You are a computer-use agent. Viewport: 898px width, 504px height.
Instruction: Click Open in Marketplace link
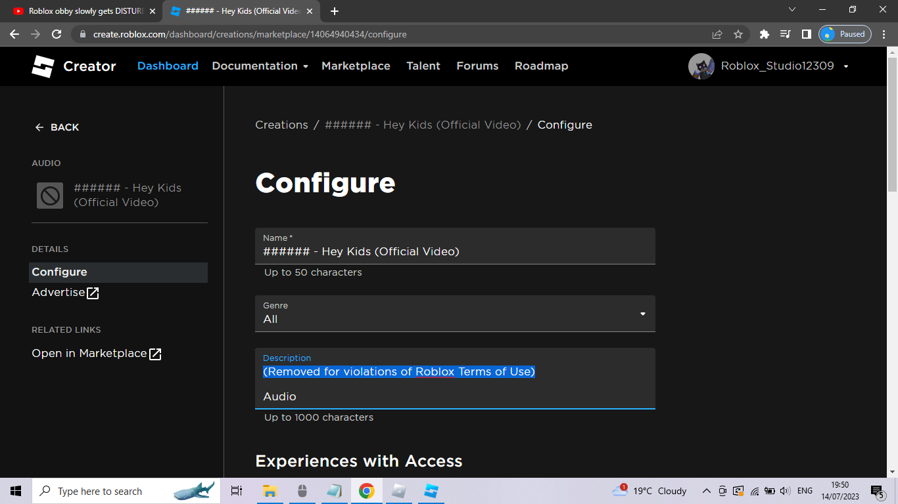pyautogui.click(x=97, y=354)
